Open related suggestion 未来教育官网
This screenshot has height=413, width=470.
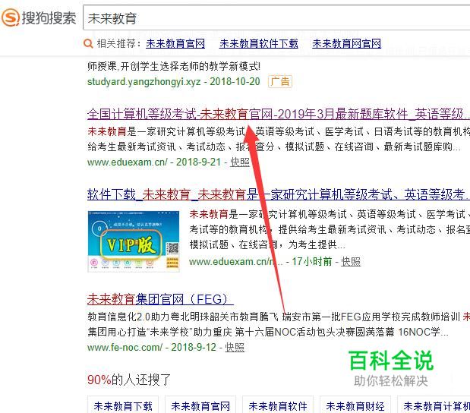point(175,44)
